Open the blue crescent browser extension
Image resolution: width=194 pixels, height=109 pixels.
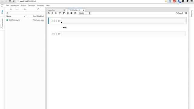[x=170, y=1]
